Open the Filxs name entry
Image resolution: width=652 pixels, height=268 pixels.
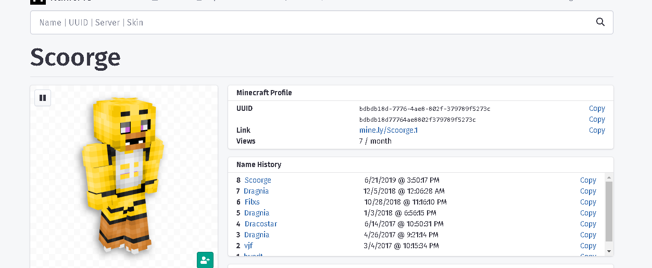(252, 202)
